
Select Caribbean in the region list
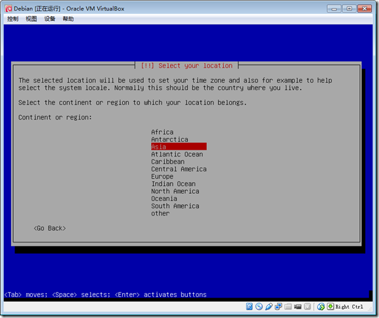pyautogui.click(x=167, y=162)
